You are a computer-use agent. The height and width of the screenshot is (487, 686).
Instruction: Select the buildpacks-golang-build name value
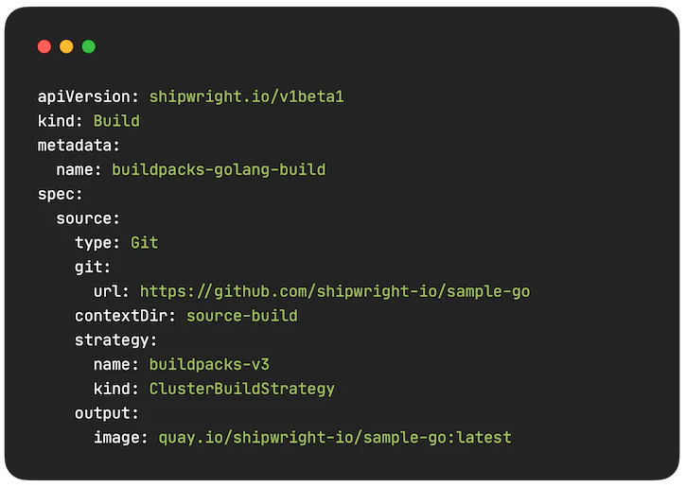(x=219, y=169)
